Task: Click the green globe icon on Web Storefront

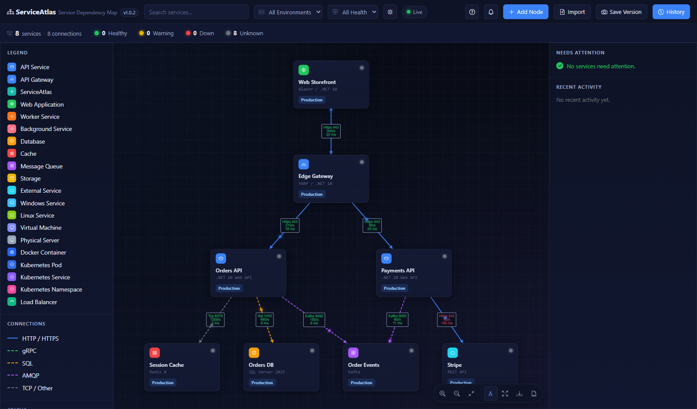Action: coord(304,70)
